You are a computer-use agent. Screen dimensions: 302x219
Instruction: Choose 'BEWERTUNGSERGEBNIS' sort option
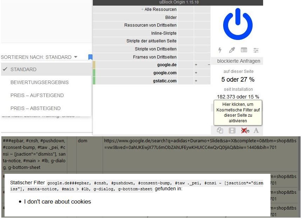point(46,82)
